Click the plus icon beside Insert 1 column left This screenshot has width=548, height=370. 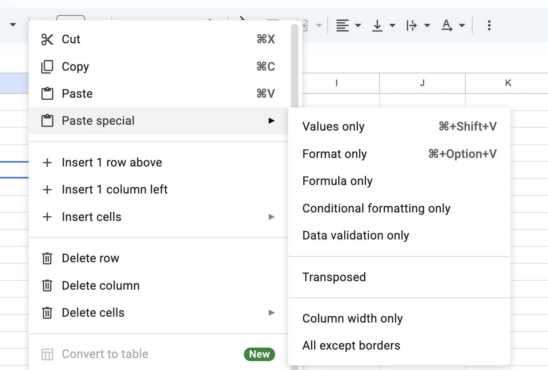(47, 189)
